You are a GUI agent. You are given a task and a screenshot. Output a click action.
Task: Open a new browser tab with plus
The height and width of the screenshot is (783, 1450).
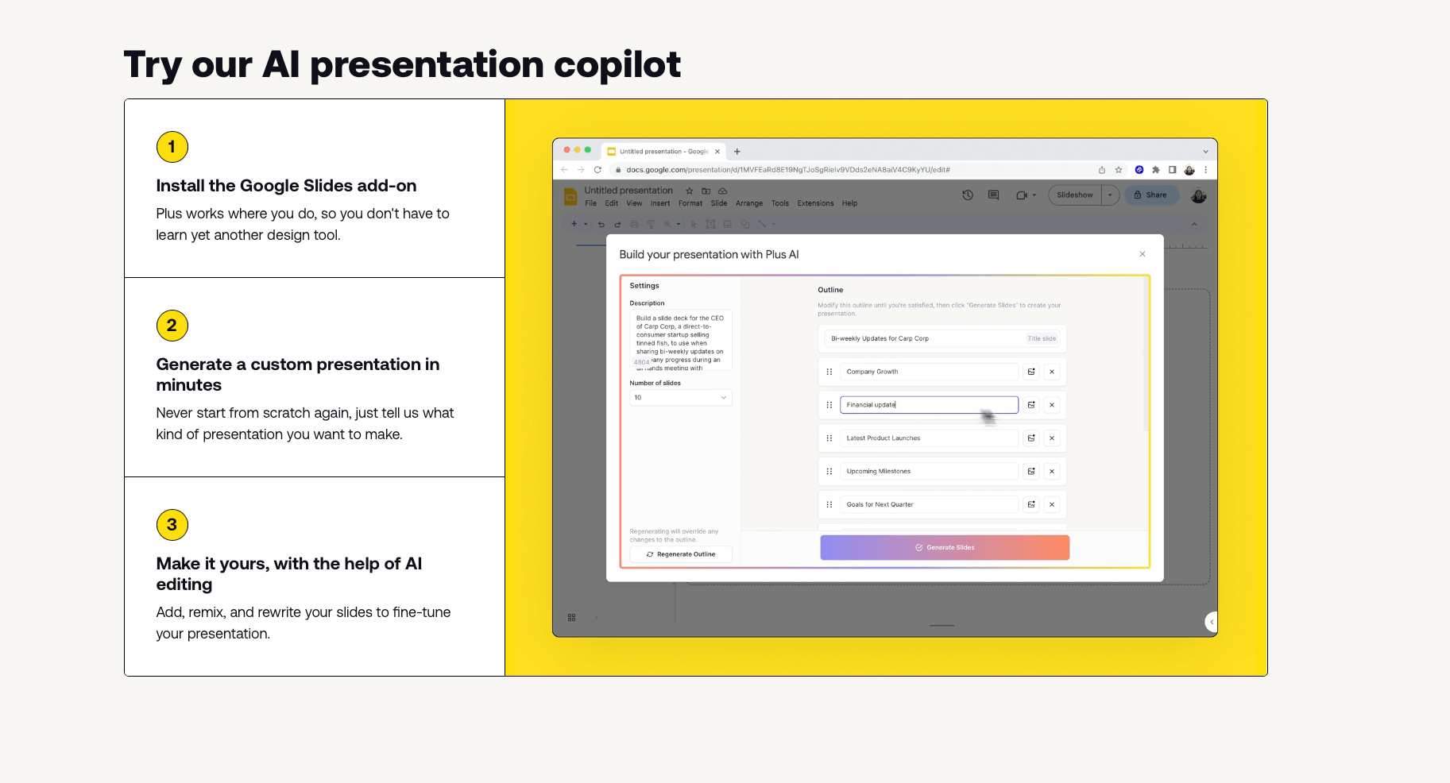[737, 152]
